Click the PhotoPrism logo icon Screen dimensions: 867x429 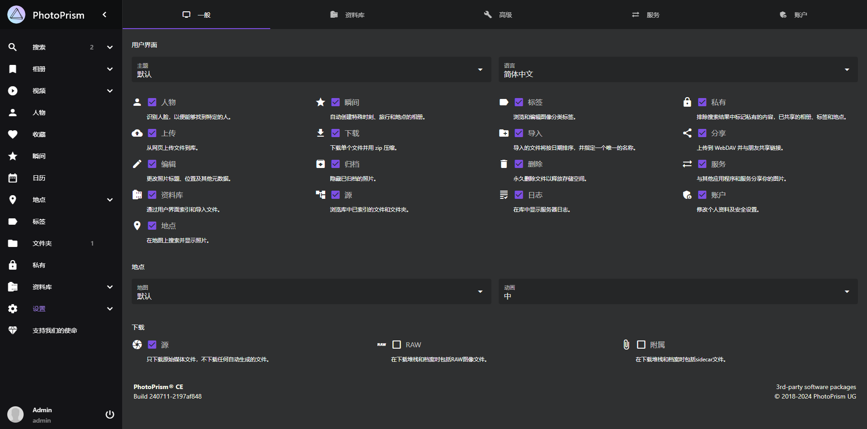pos(16,15)
